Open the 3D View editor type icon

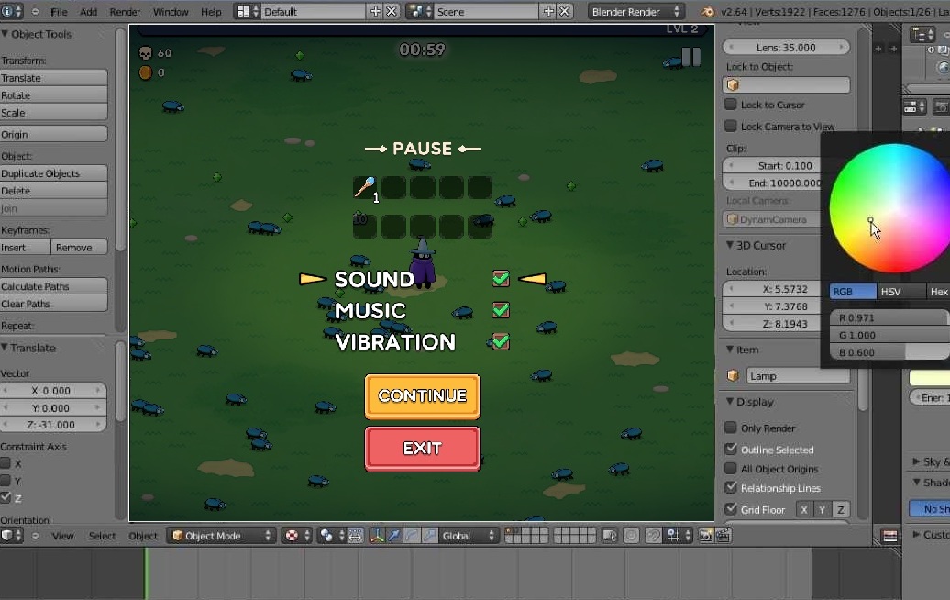[11, 535]
